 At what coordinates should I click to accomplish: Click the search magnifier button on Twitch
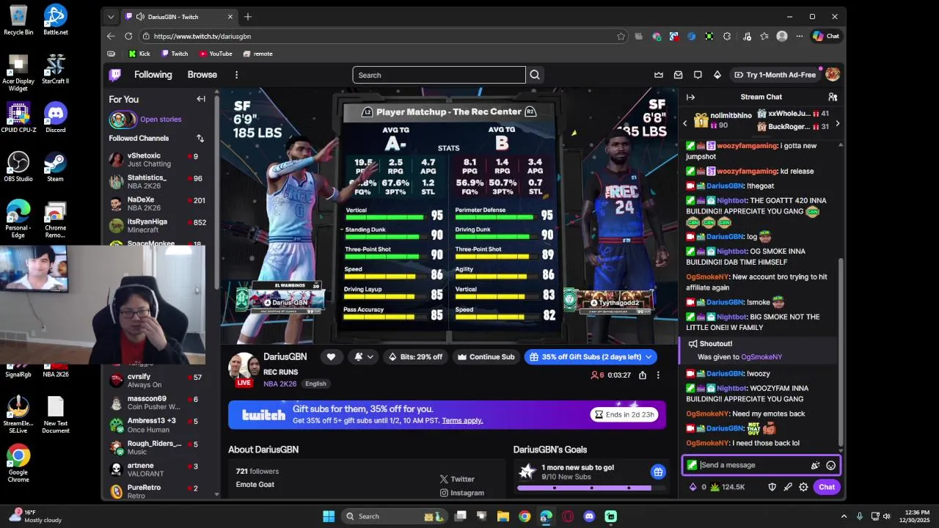tap(535, 75)
